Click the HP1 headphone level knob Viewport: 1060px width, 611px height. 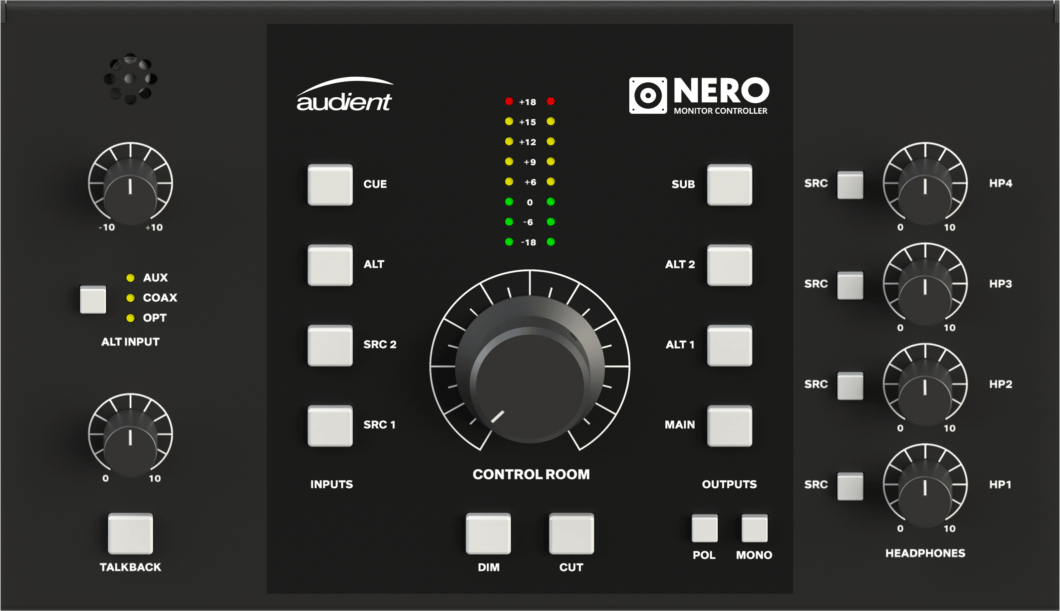[x=925, y=492]
